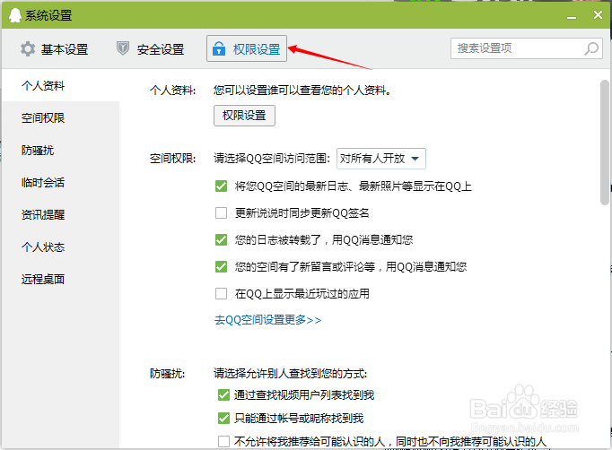The width and height of the screenshot is (612, 450).
Task: Enable 不允许将我推荐给可能认识的人
Action: 223,441
